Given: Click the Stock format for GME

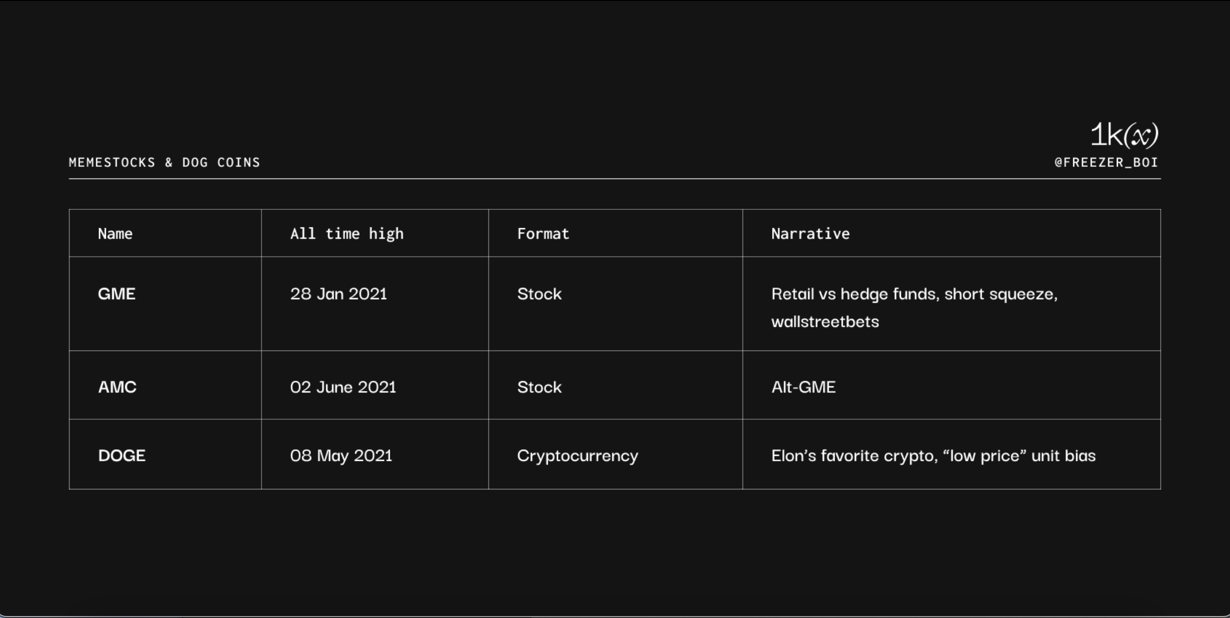Looking at the screenshot, I should pos(539,294).
